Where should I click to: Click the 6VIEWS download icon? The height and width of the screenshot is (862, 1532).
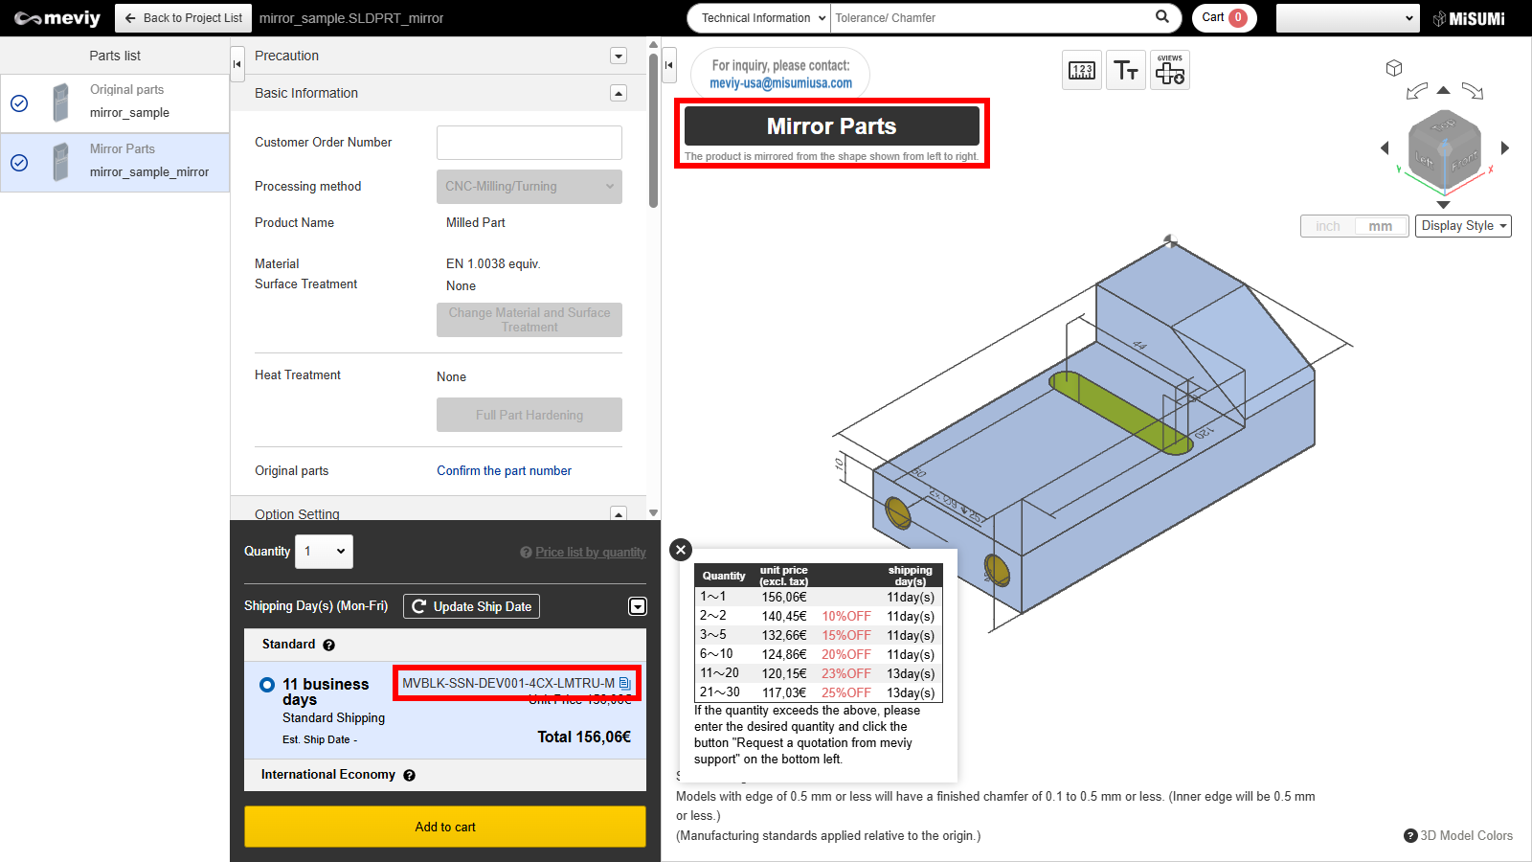point(1169,70)
